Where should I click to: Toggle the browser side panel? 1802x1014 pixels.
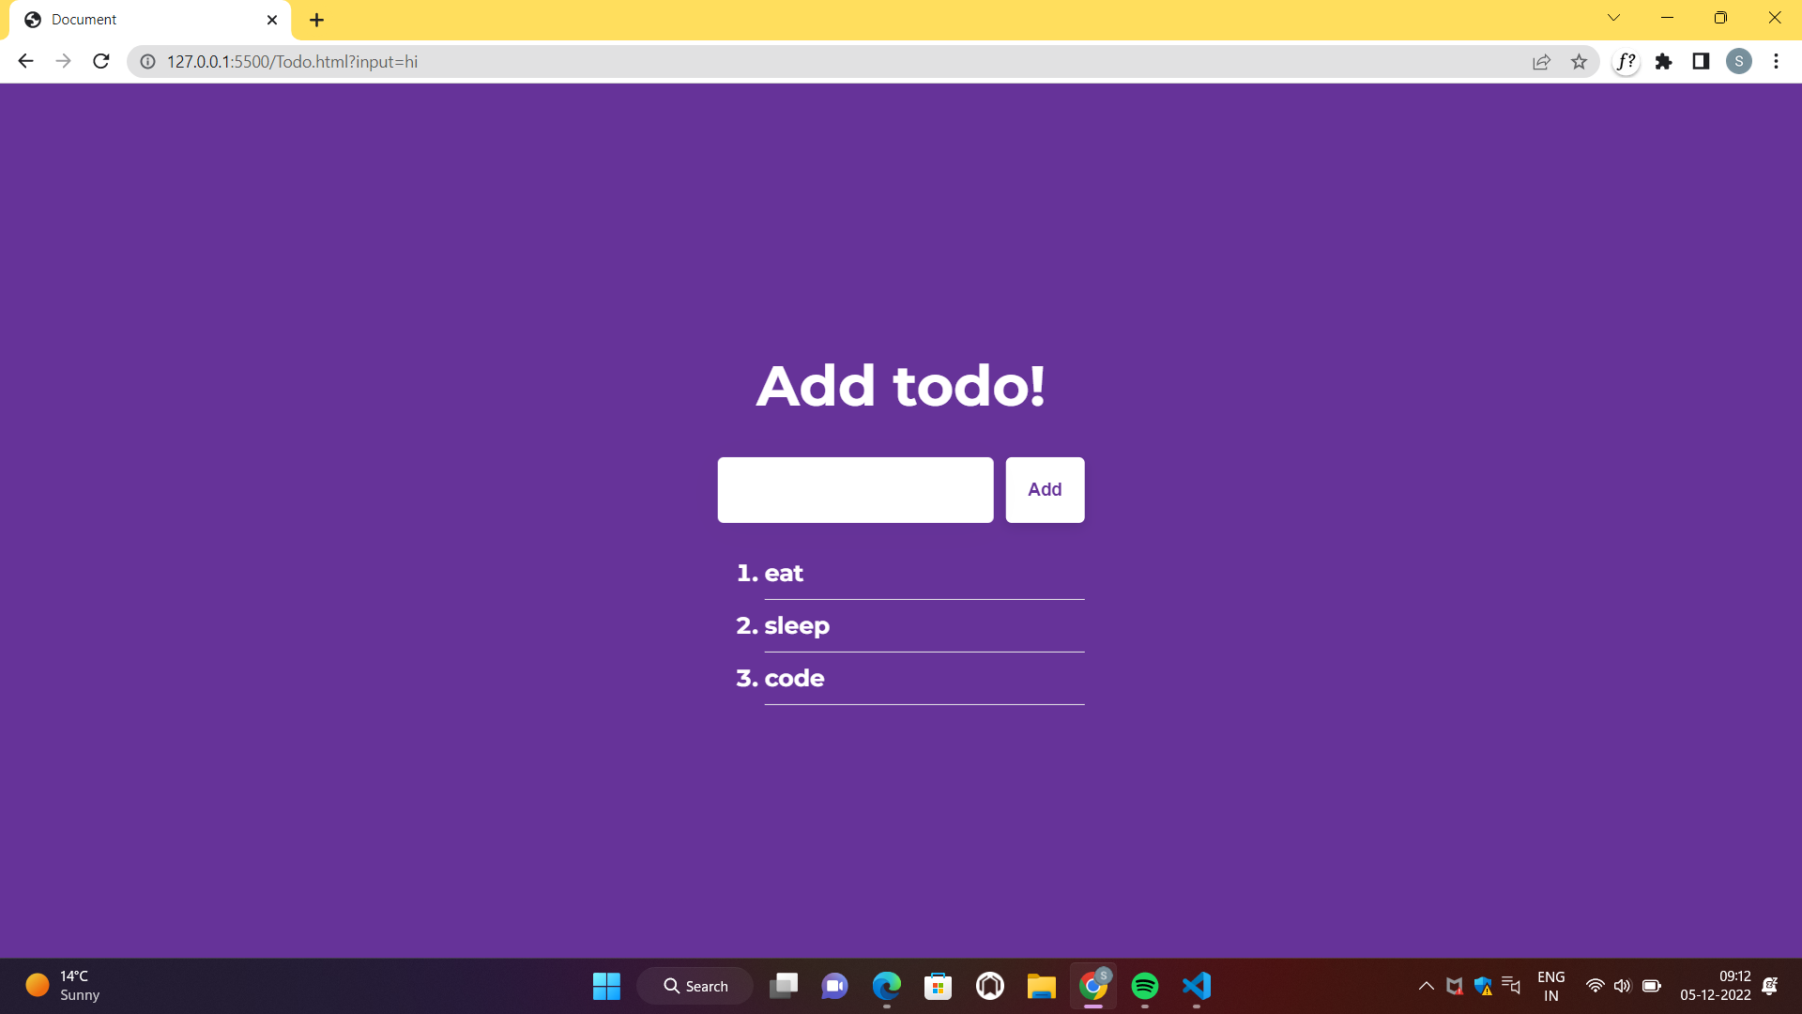point(1701,62)
